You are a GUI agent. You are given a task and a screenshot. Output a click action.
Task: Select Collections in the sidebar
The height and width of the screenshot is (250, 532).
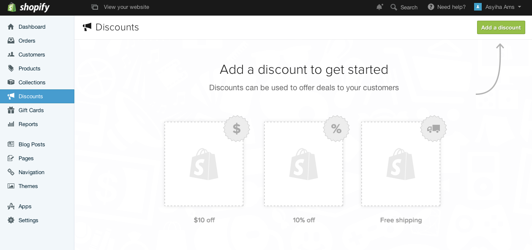(32, 83)
